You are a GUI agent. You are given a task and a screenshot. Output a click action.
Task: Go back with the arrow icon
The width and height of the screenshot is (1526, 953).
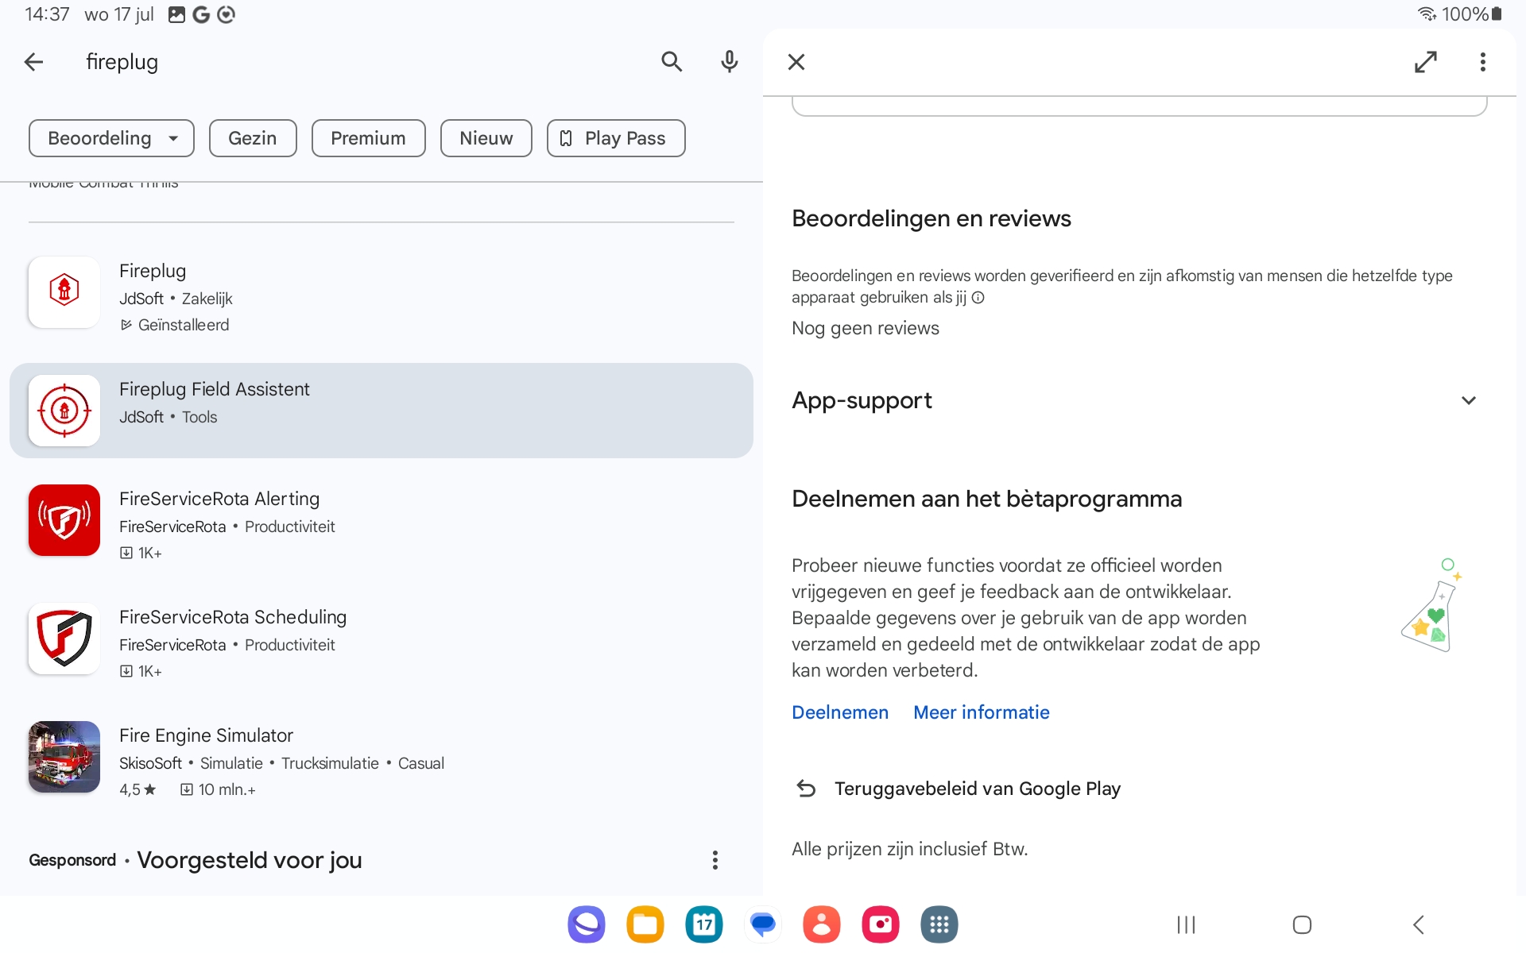coord(33,62)
